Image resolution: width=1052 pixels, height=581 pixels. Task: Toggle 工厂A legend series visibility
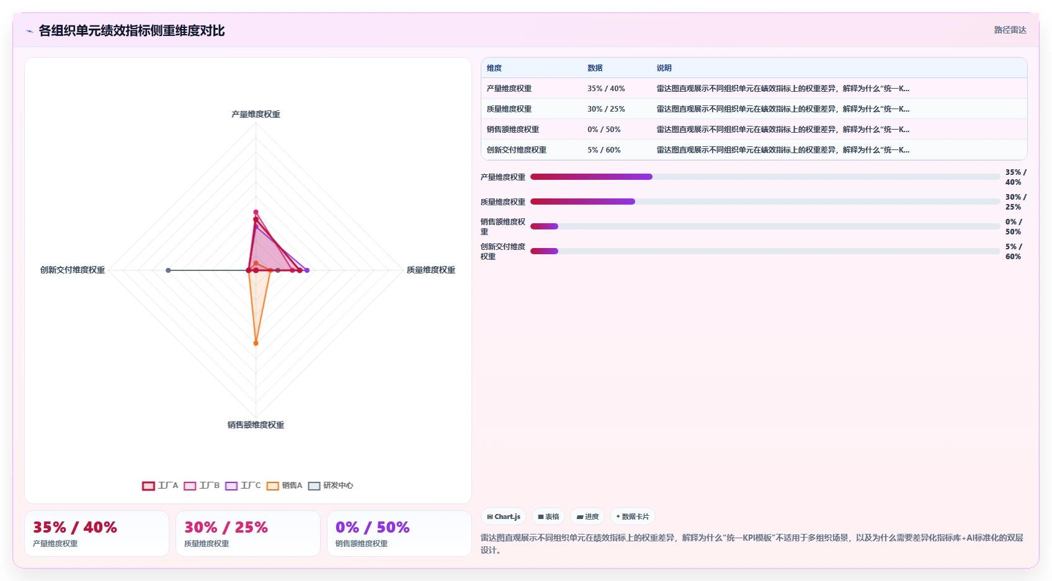coord(160,486)
